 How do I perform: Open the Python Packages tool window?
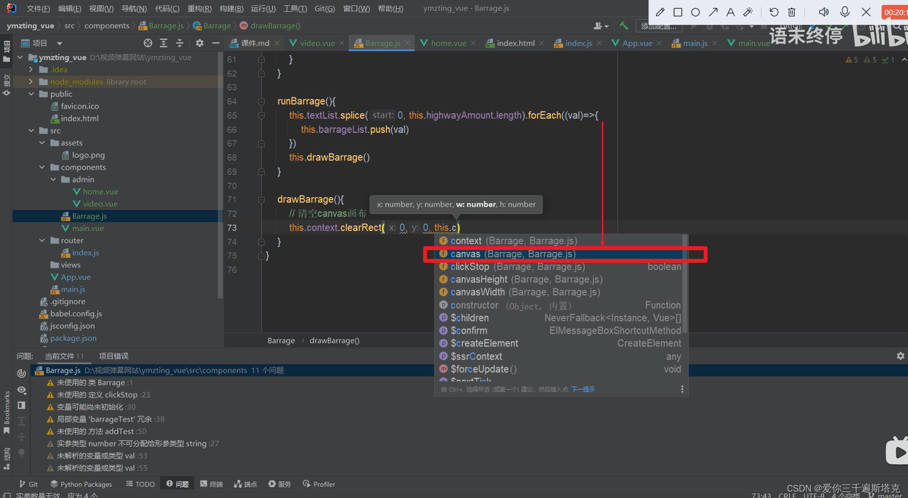(x=81, y=484)
